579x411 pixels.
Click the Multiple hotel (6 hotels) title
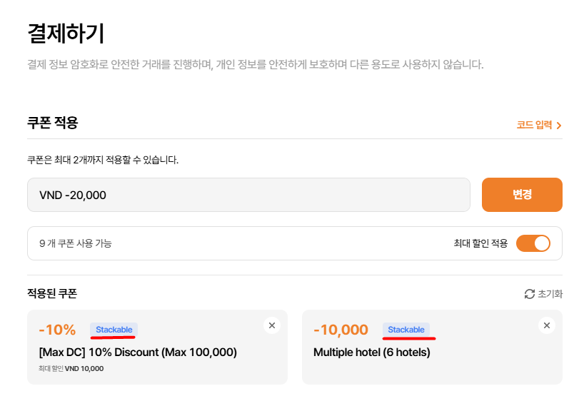click(x=371, y=352)
